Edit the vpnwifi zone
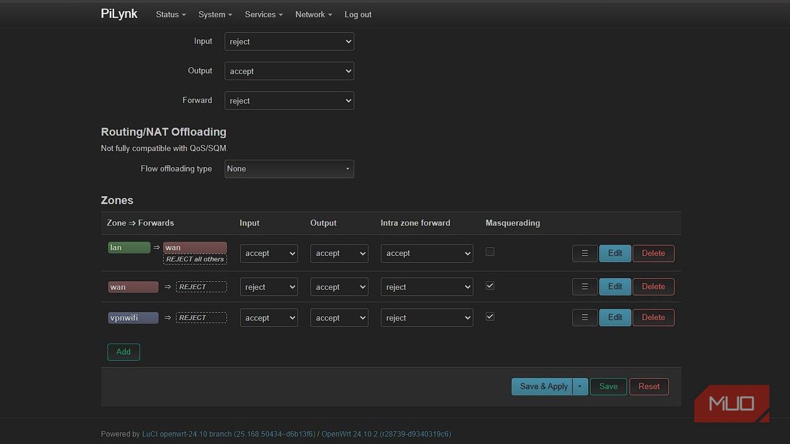The image size is (790, 444). pyautogui.click(x=615, y=318)
